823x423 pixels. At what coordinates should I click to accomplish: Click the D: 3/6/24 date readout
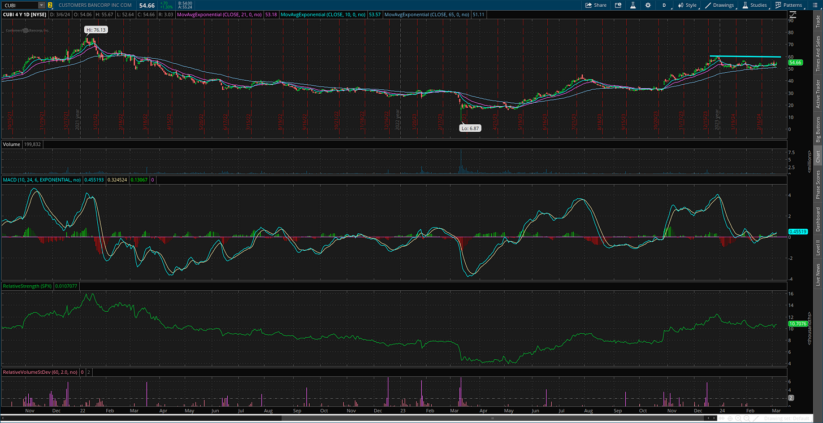61,15
